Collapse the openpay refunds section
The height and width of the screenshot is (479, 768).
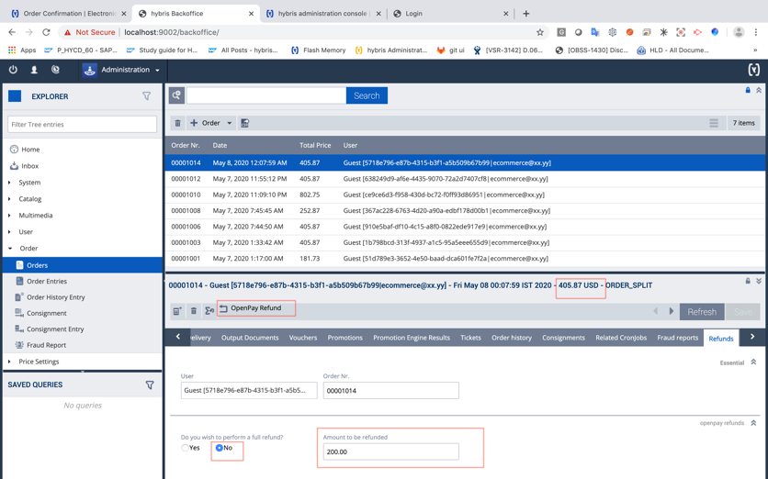pos(753,423)
